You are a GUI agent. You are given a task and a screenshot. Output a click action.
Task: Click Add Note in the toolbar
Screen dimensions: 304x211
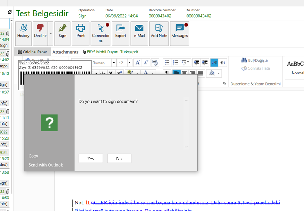click(x=159, y=31)
